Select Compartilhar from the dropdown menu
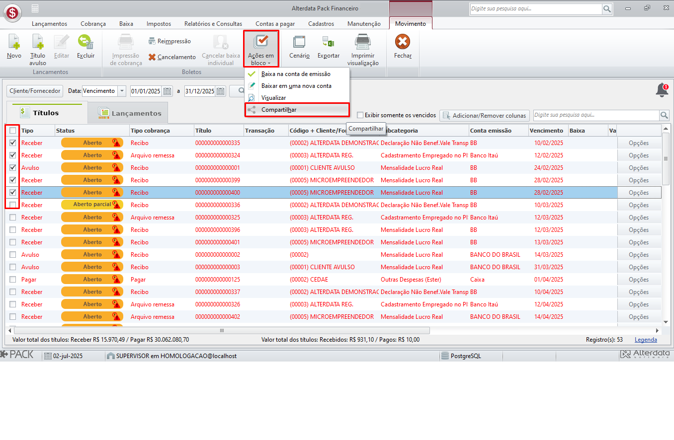 [x=297, y=110]
